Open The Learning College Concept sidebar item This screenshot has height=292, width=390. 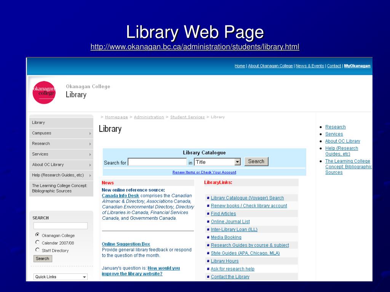[61, 188]
